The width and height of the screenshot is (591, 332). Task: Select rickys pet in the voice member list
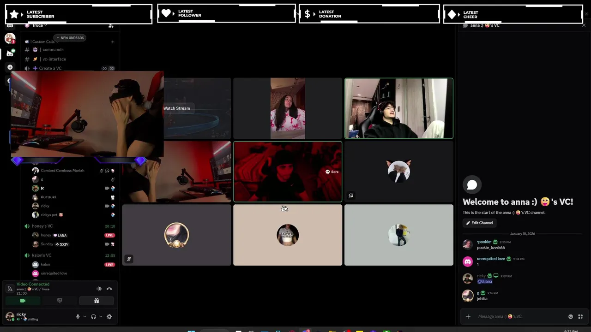(49, 215)
